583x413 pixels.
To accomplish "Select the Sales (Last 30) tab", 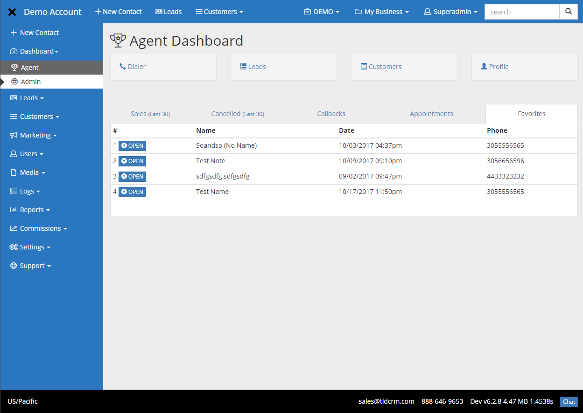I will [150, 113].
